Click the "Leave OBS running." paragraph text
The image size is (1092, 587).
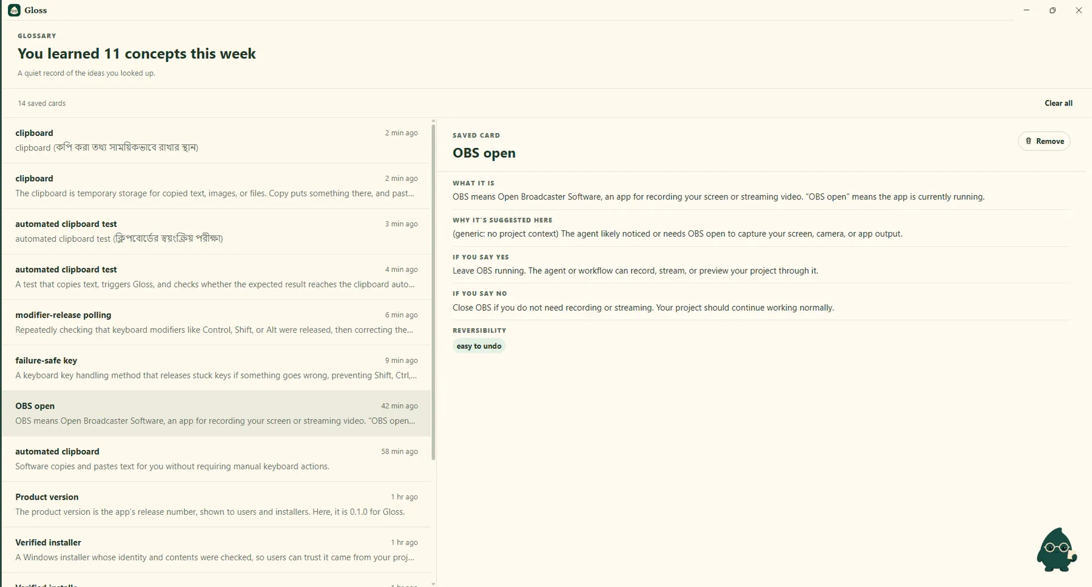coord(635,271)
